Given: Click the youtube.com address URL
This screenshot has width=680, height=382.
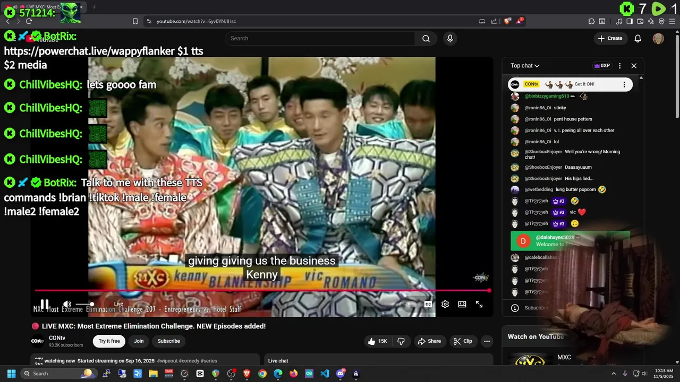Looking at the screenshot, I should point(196,21).
